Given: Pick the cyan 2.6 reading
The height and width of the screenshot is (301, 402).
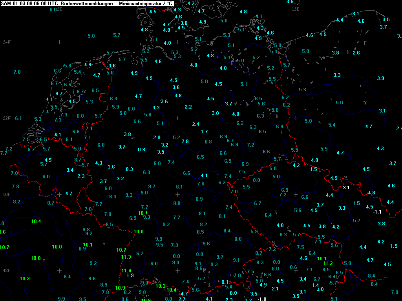Looking at the screenshot, I should 356,53.
